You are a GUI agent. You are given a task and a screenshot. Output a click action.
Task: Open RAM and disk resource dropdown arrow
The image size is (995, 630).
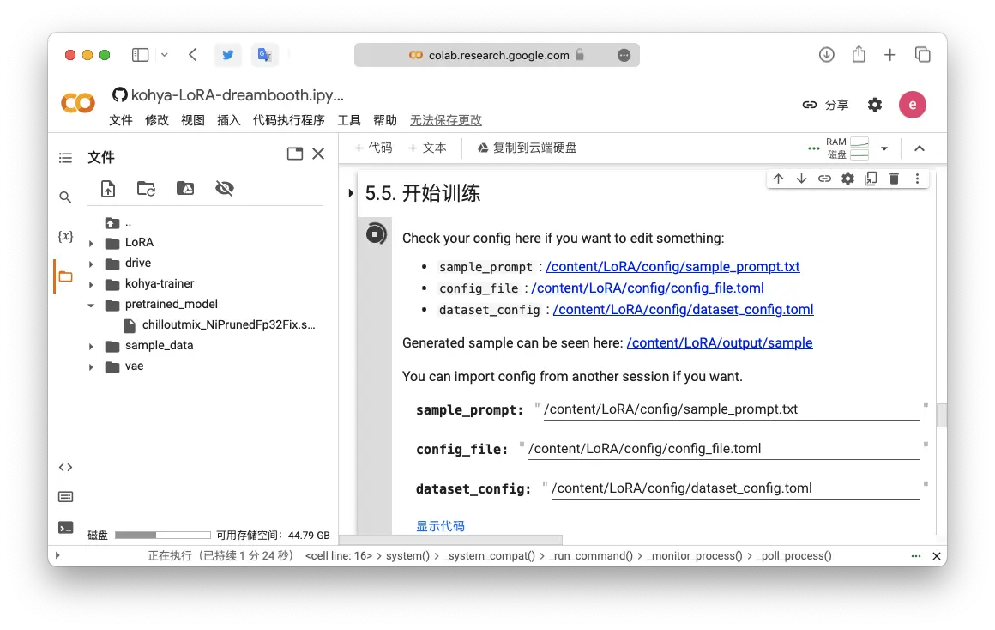click(884, 148)
